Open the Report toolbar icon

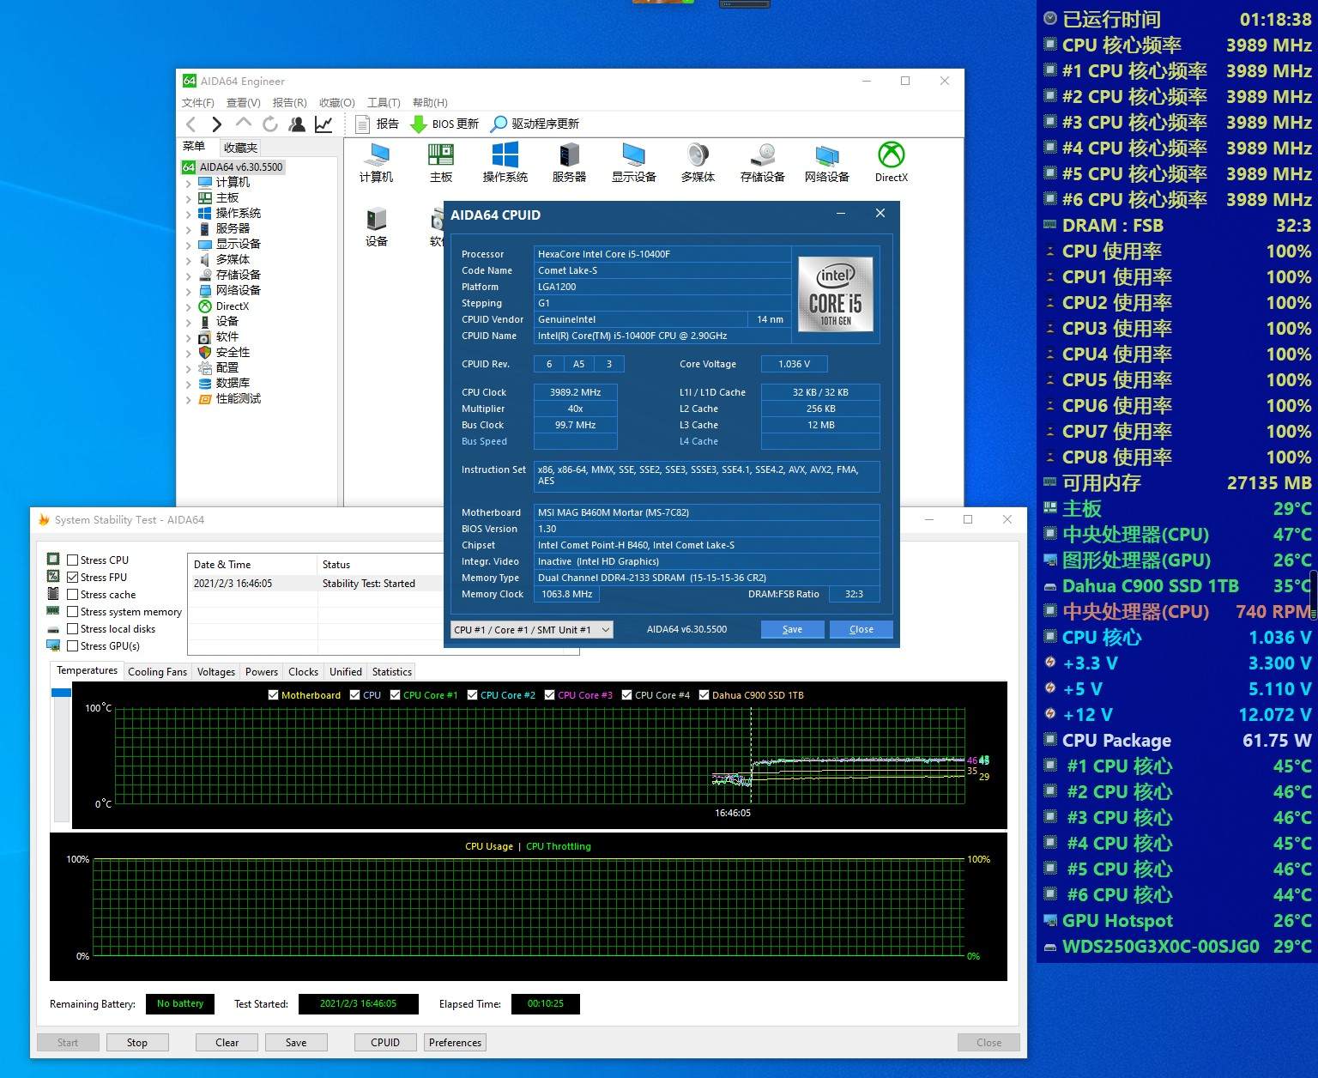click(363, 124)
